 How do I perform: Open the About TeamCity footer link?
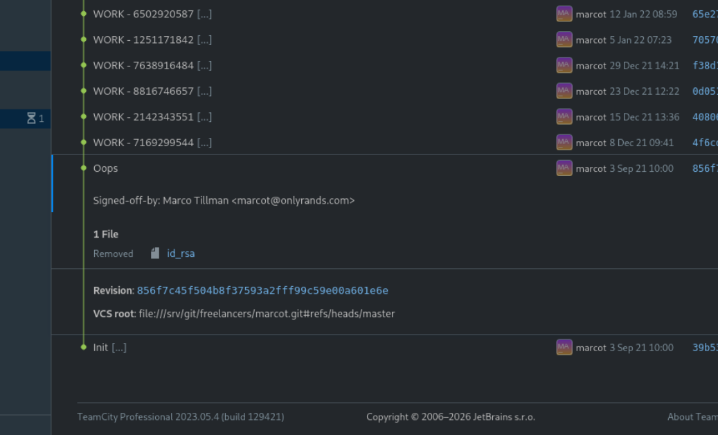pyautogui.click(x=692, y=417)
